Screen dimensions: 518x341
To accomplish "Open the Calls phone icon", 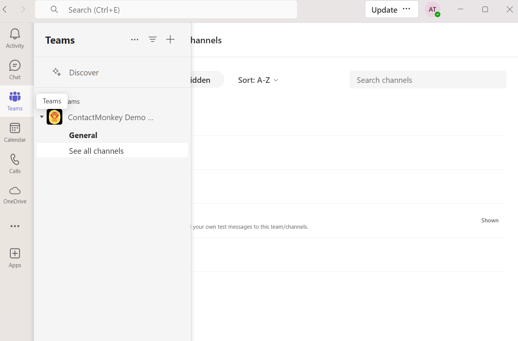I will [15, 159].
